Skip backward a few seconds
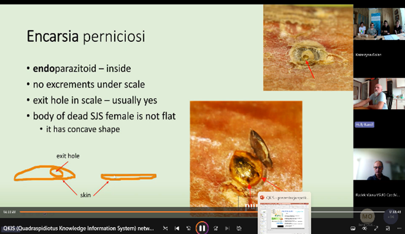The image size is (405, 234). [x=188, y=228]
